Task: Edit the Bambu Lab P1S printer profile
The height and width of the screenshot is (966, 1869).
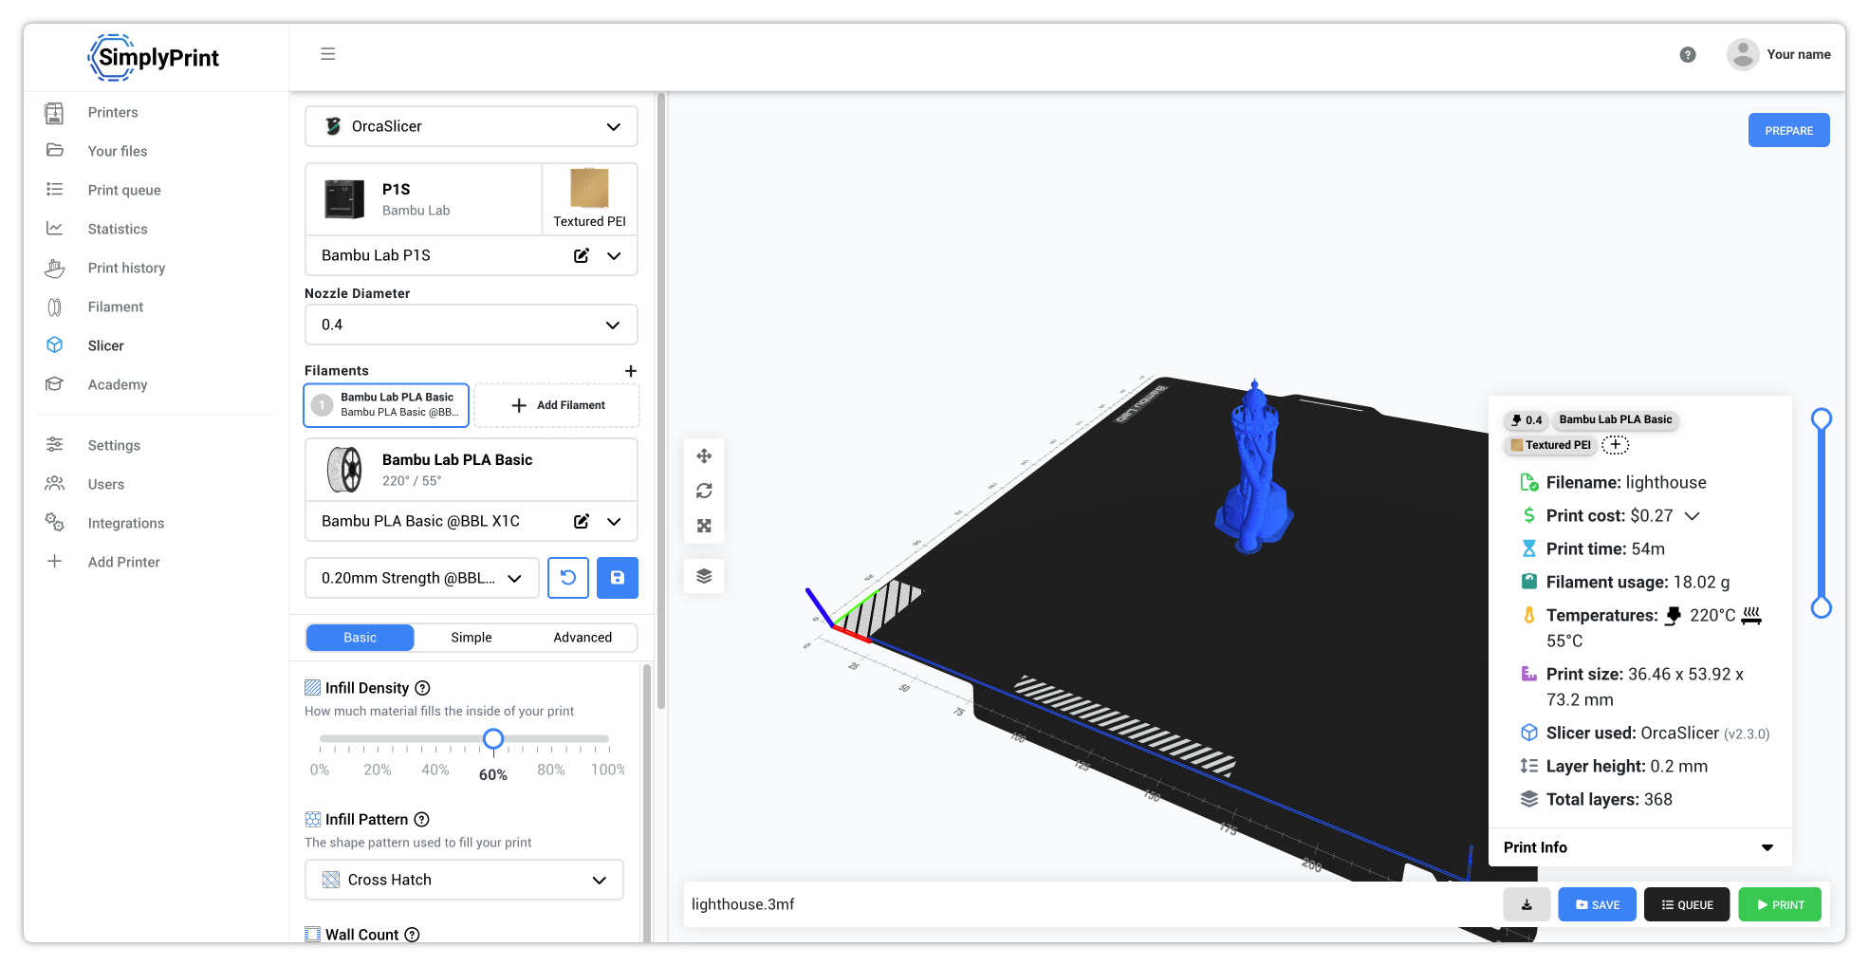Action: point(582,255)
